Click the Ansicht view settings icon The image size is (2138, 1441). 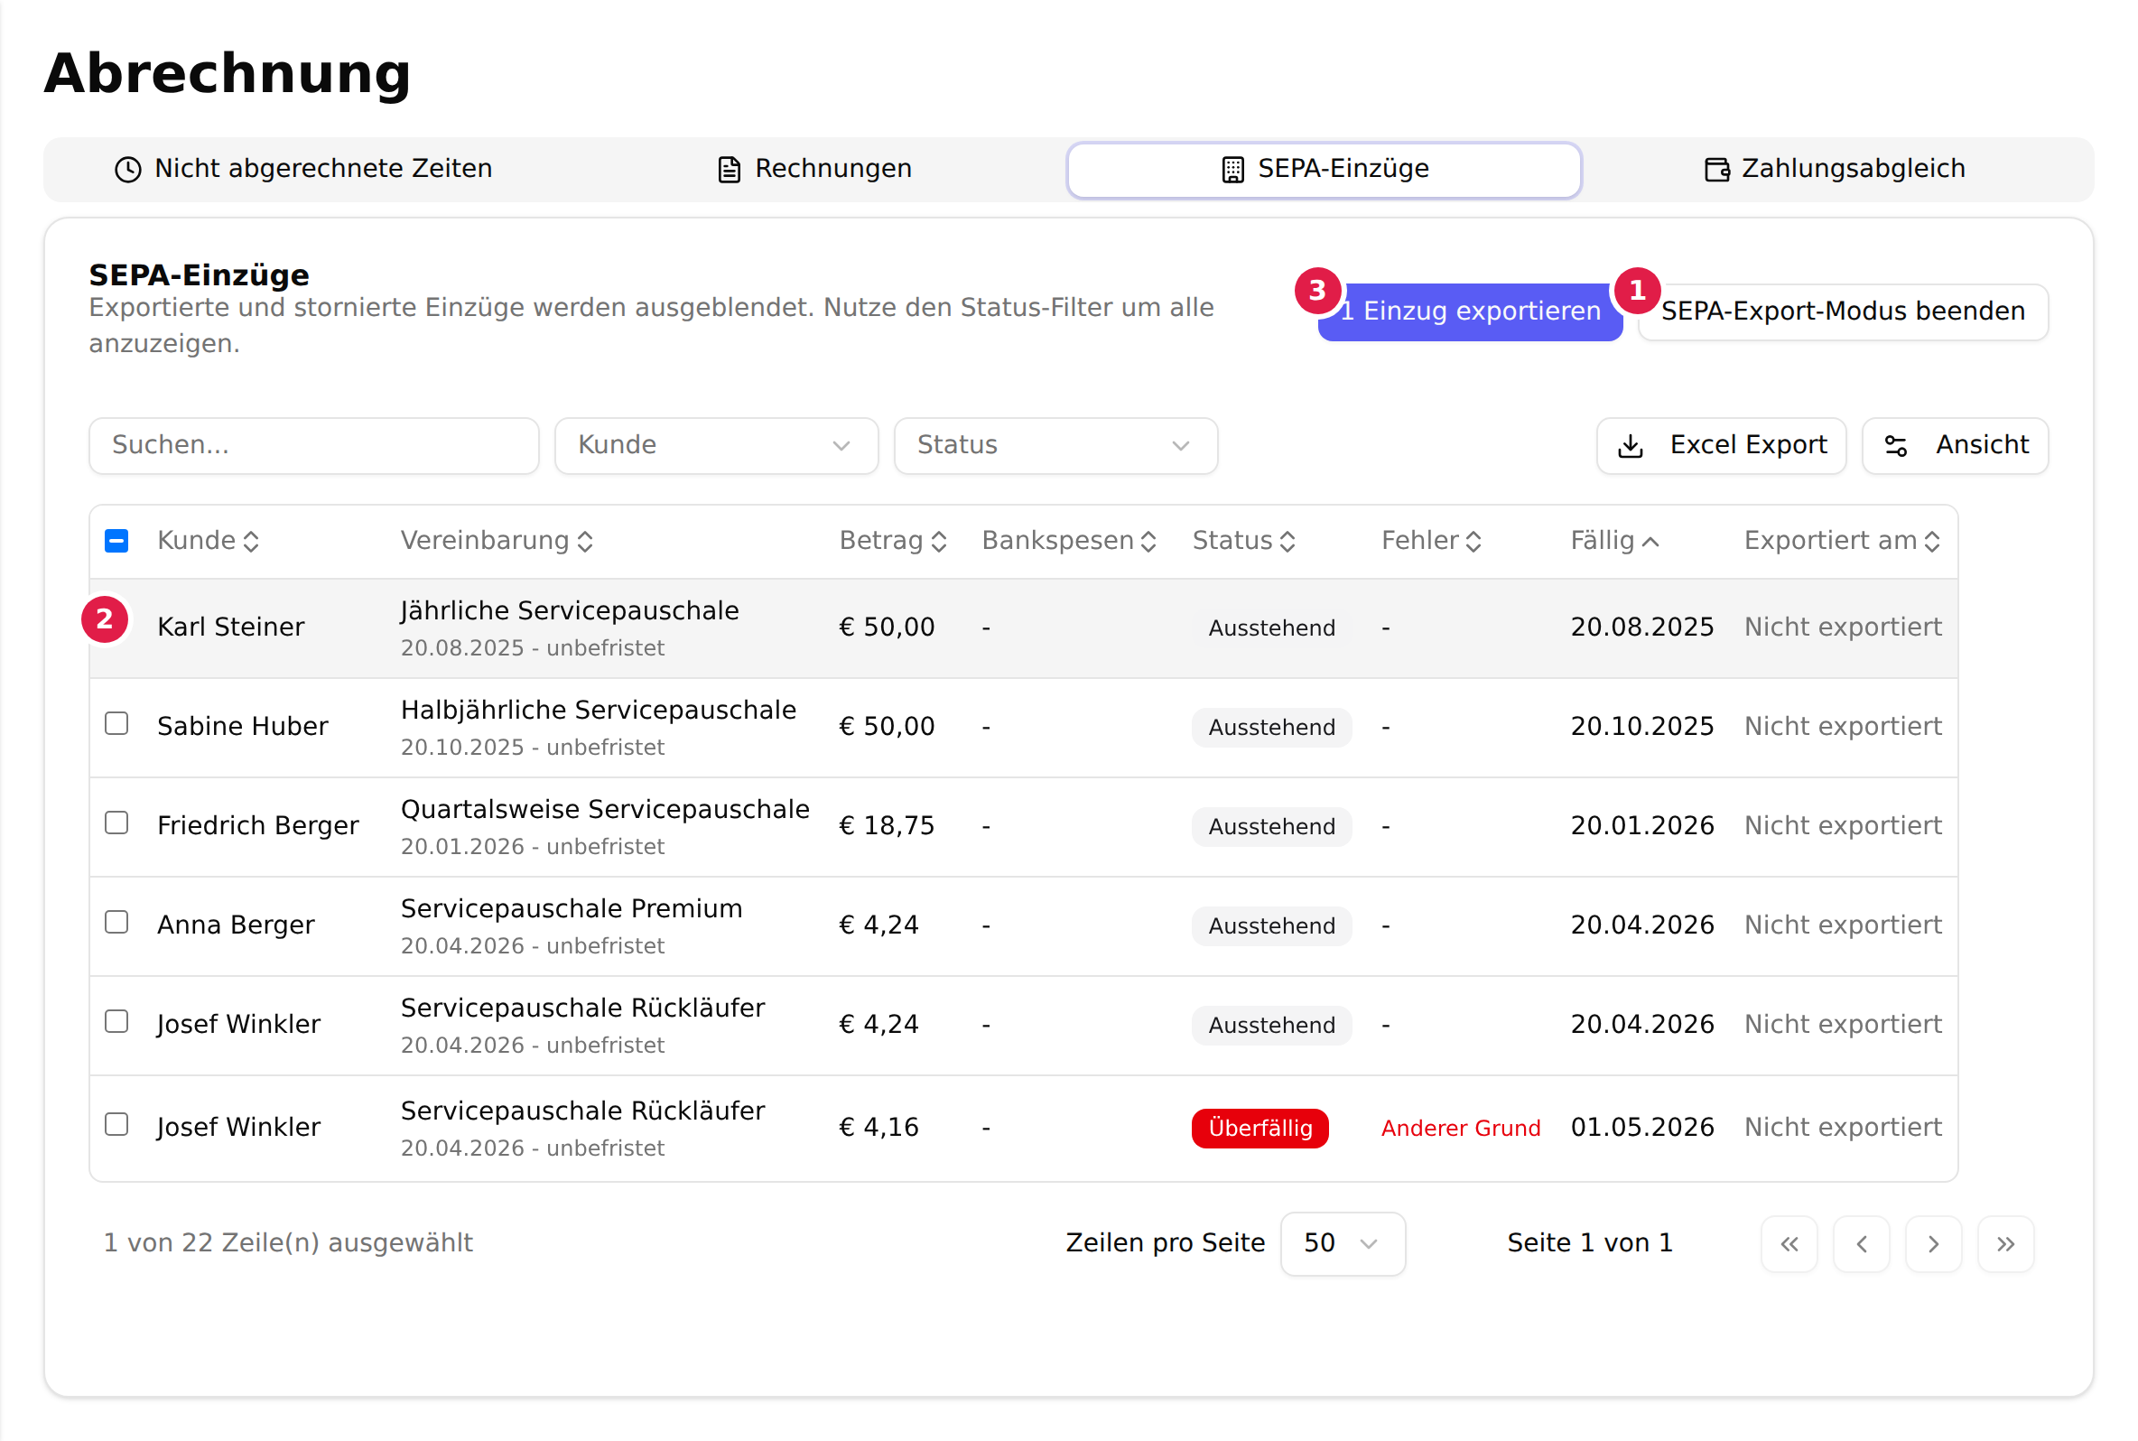pos(1895,446)
